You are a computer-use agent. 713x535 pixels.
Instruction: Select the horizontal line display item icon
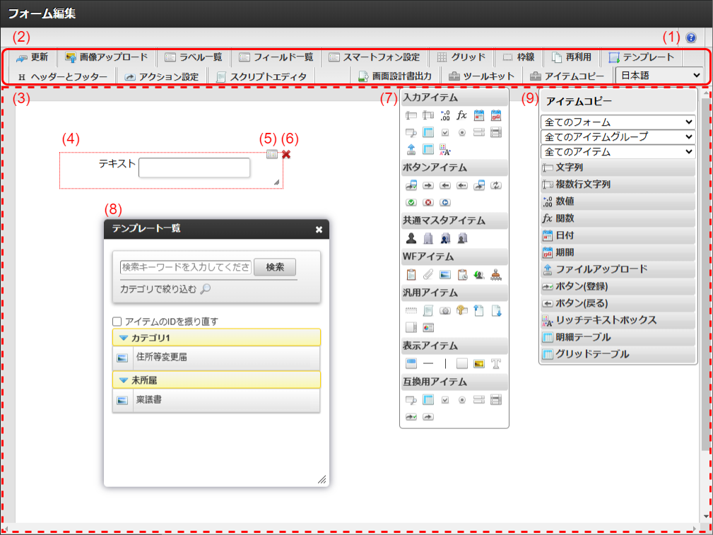(428, 364)
